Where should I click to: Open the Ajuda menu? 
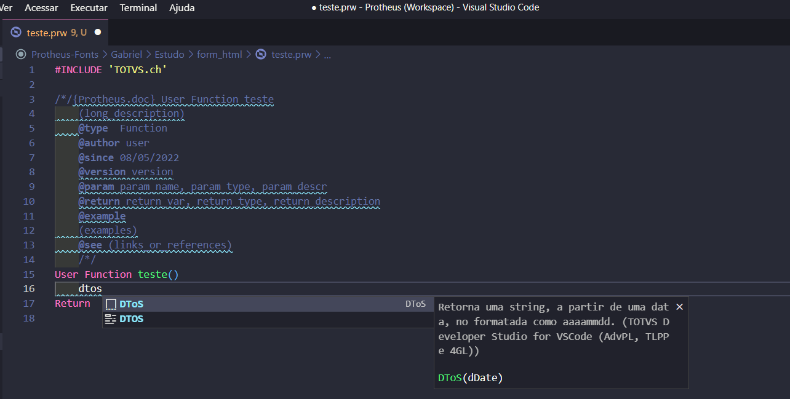(x=182, y=8)
